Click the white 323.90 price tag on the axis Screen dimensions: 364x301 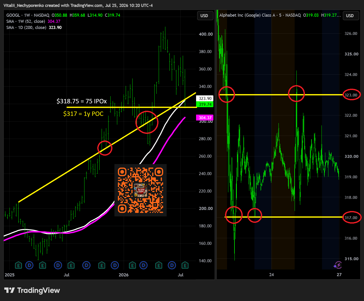(x=205, y=98)
